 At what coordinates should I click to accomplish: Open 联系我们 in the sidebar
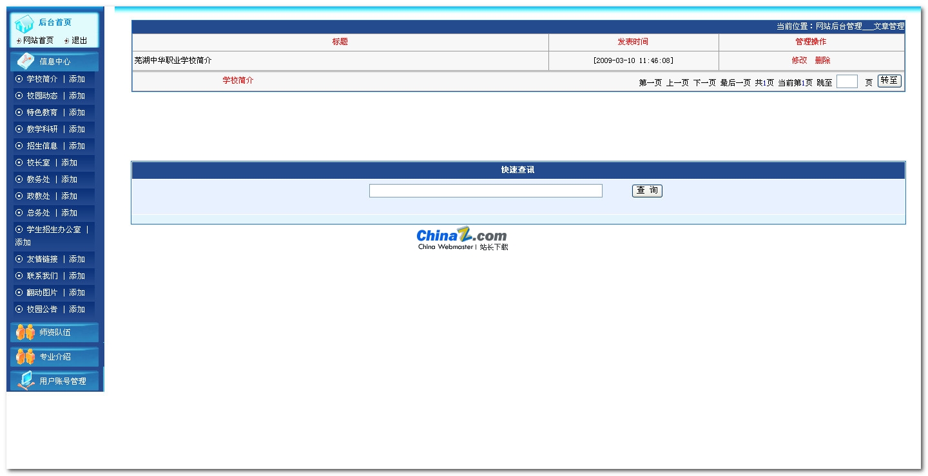tap(42, 276)
